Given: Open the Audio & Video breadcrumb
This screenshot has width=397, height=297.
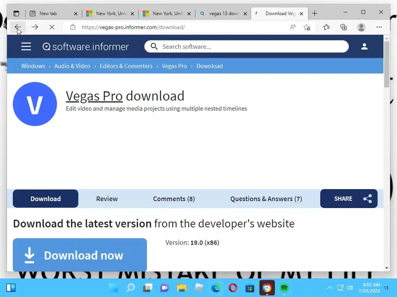Looking at the screenshot, I should 72,66.
